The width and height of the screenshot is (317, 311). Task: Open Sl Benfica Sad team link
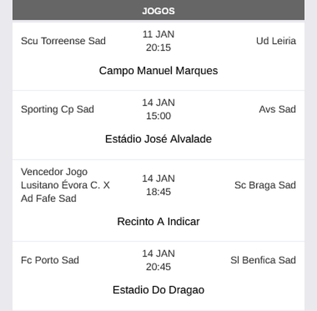pos(263,260)
